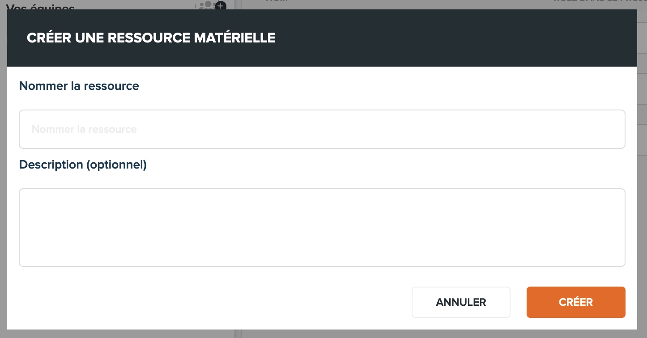Screen dimensions: 647x338
Task: Click the white space left of ANNULER
Action: click(215, 302)
